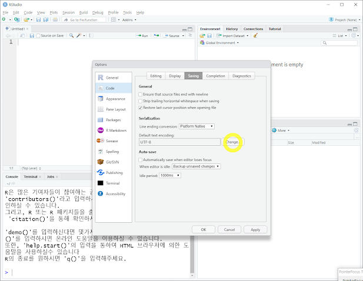The height and width of the screenshot is (281, 363).
Task: Open the Session menu
Action: pyautogui.click(x=68, y=12)
